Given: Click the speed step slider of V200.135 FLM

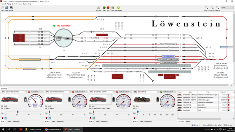Looking at the screenshot, I should [x=93, y=112].
